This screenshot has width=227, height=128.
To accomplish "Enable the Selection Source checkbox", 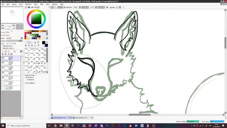I will pyautogui.click(x=2, y=48).
